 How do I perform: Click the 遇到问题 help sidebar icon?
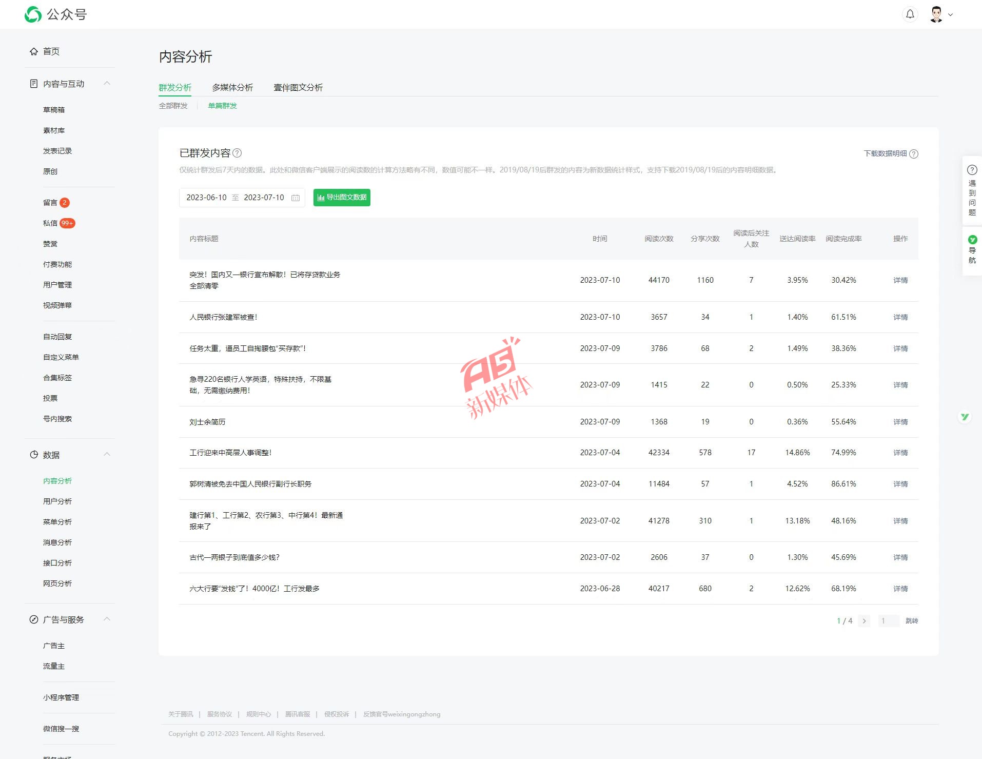tap(972, 190)
